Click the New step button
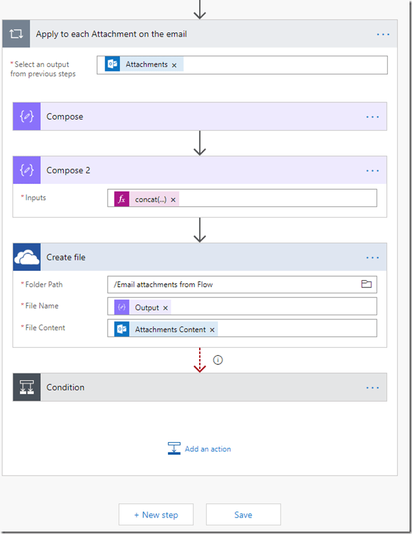Screen dimensions: 412x534 click(156, 514)
